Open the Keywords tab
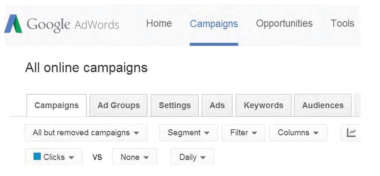This screenshot has width=380, height=176. (263, 105)
